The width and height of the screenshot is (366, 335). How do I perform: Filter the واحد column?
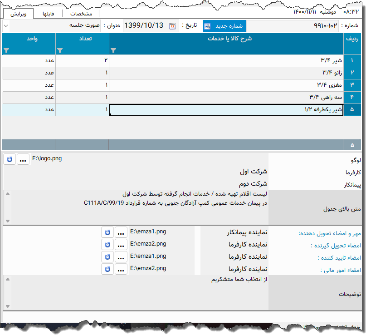click(x=6, y=50)
